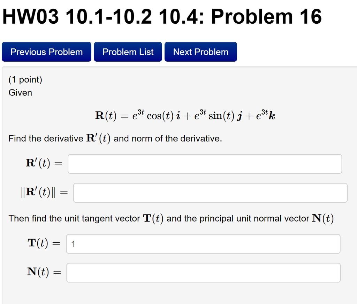
Task: Select the norm of the derivative field
Action: click(x=209, y=193)
